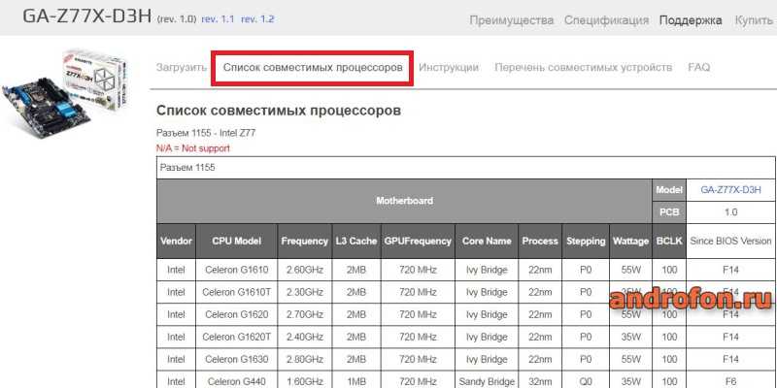Click the 35W wattage cell for Celeron G1620T

[630, 337]
